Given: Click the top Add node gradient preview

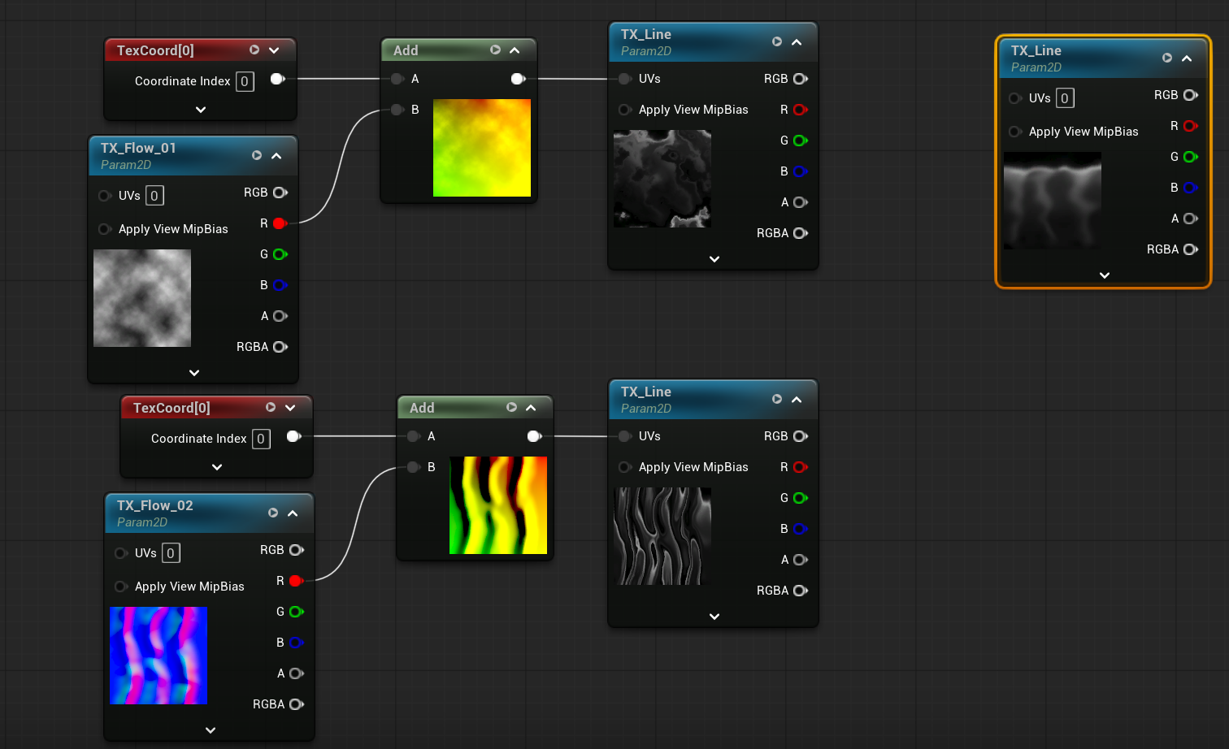Looking at the screenshot, I should click(x=482, y=148).
